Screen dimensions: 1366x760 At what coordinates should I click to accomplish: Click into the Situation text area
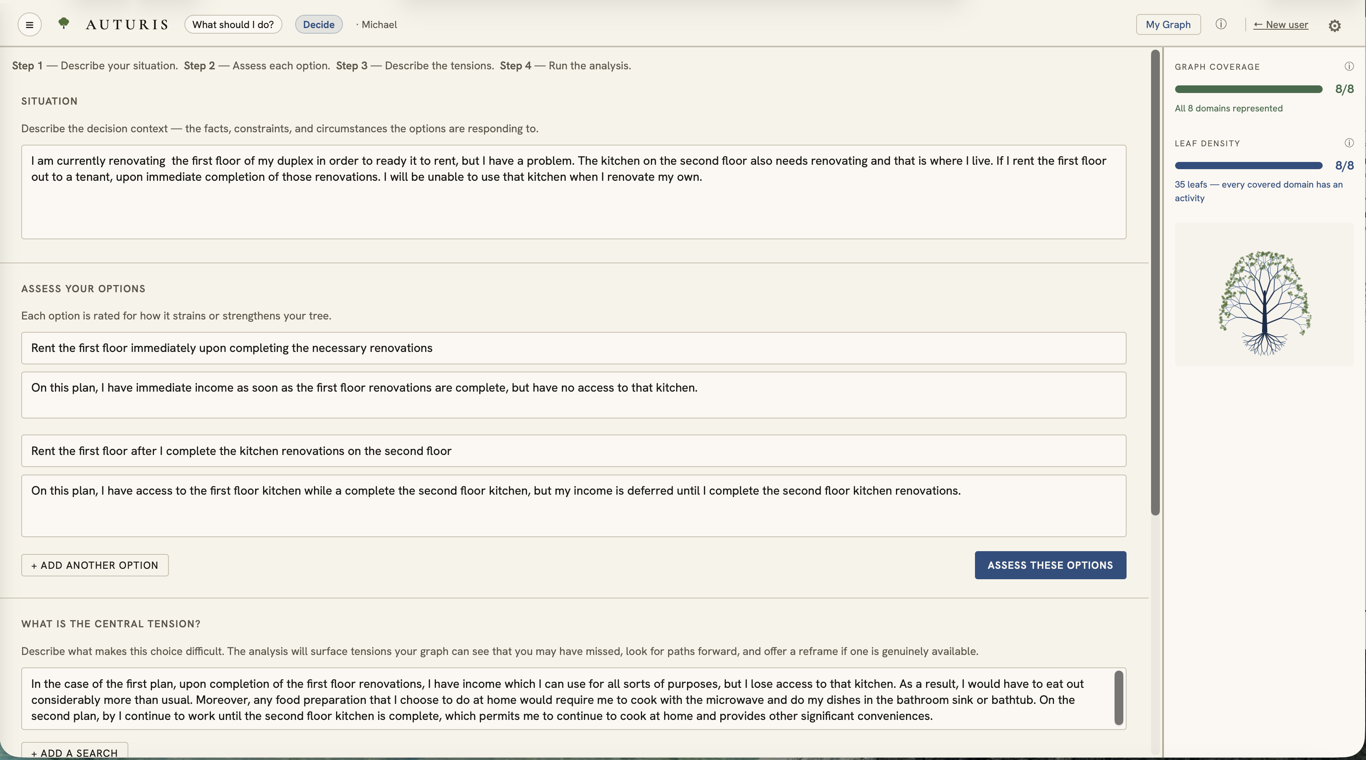tap(573, 192)
